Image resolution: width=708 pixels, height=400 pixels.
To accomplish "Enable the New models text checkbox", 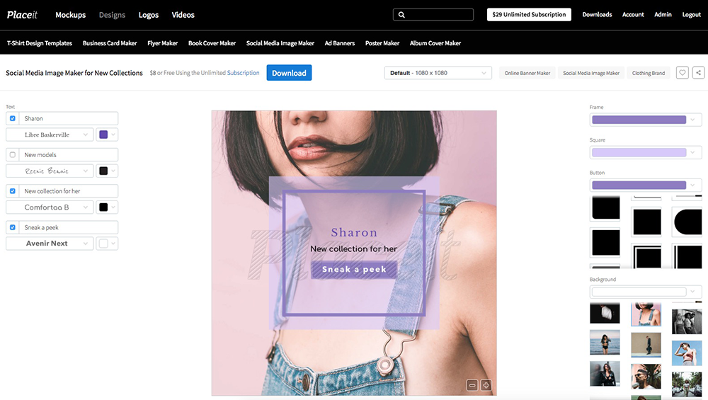I will click(x=13, y=155).
